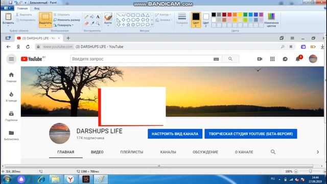Click the Обрезать crop button in Paint
This screenshot has width=327, height=184.
[62, 15]
